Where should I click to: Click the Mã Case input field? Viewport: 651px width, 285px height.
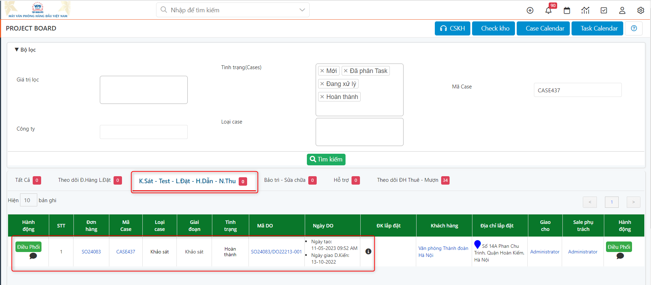(x=578, y=90)
